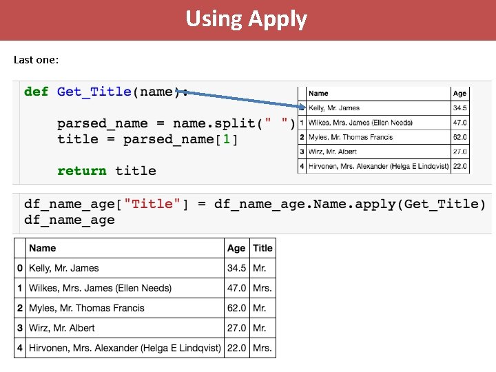Click 'Kelly, Mr. James' in output table
Image resolution: width=496 pixels, height=372 pixels.
pyautogui.click(x=64, y=268)
